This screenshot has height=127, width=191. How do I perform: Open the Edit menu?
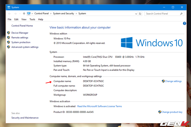pyautogui.click(x=16, y=19)
